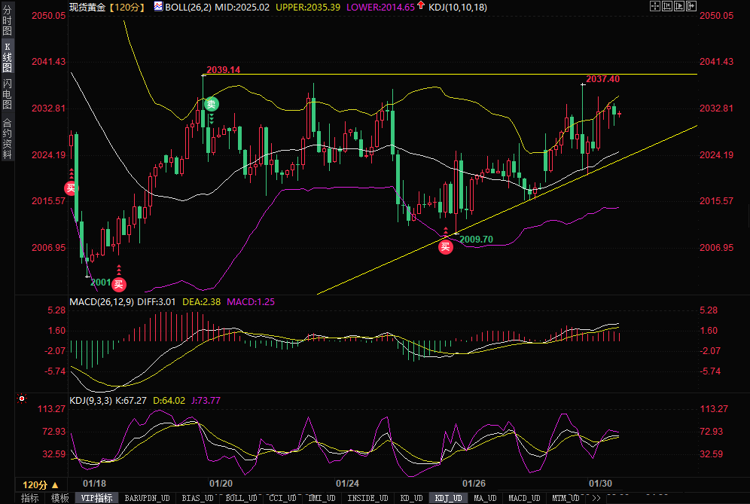Open the 120分 timeframe dropdown
Viewport: 750px width, 504px height.
pos(40,484)
